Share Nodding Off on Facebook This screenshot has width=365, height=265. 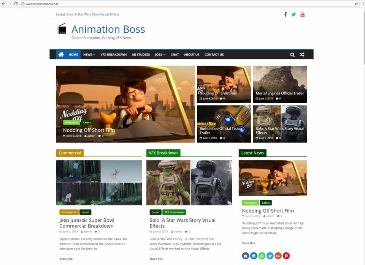245,256
